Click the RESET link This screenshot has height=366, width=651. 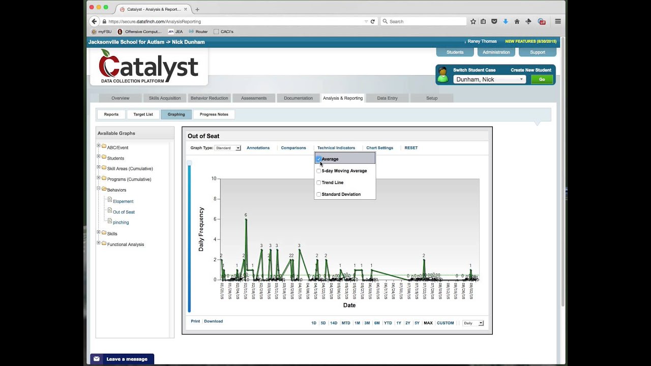pos(411,148)
